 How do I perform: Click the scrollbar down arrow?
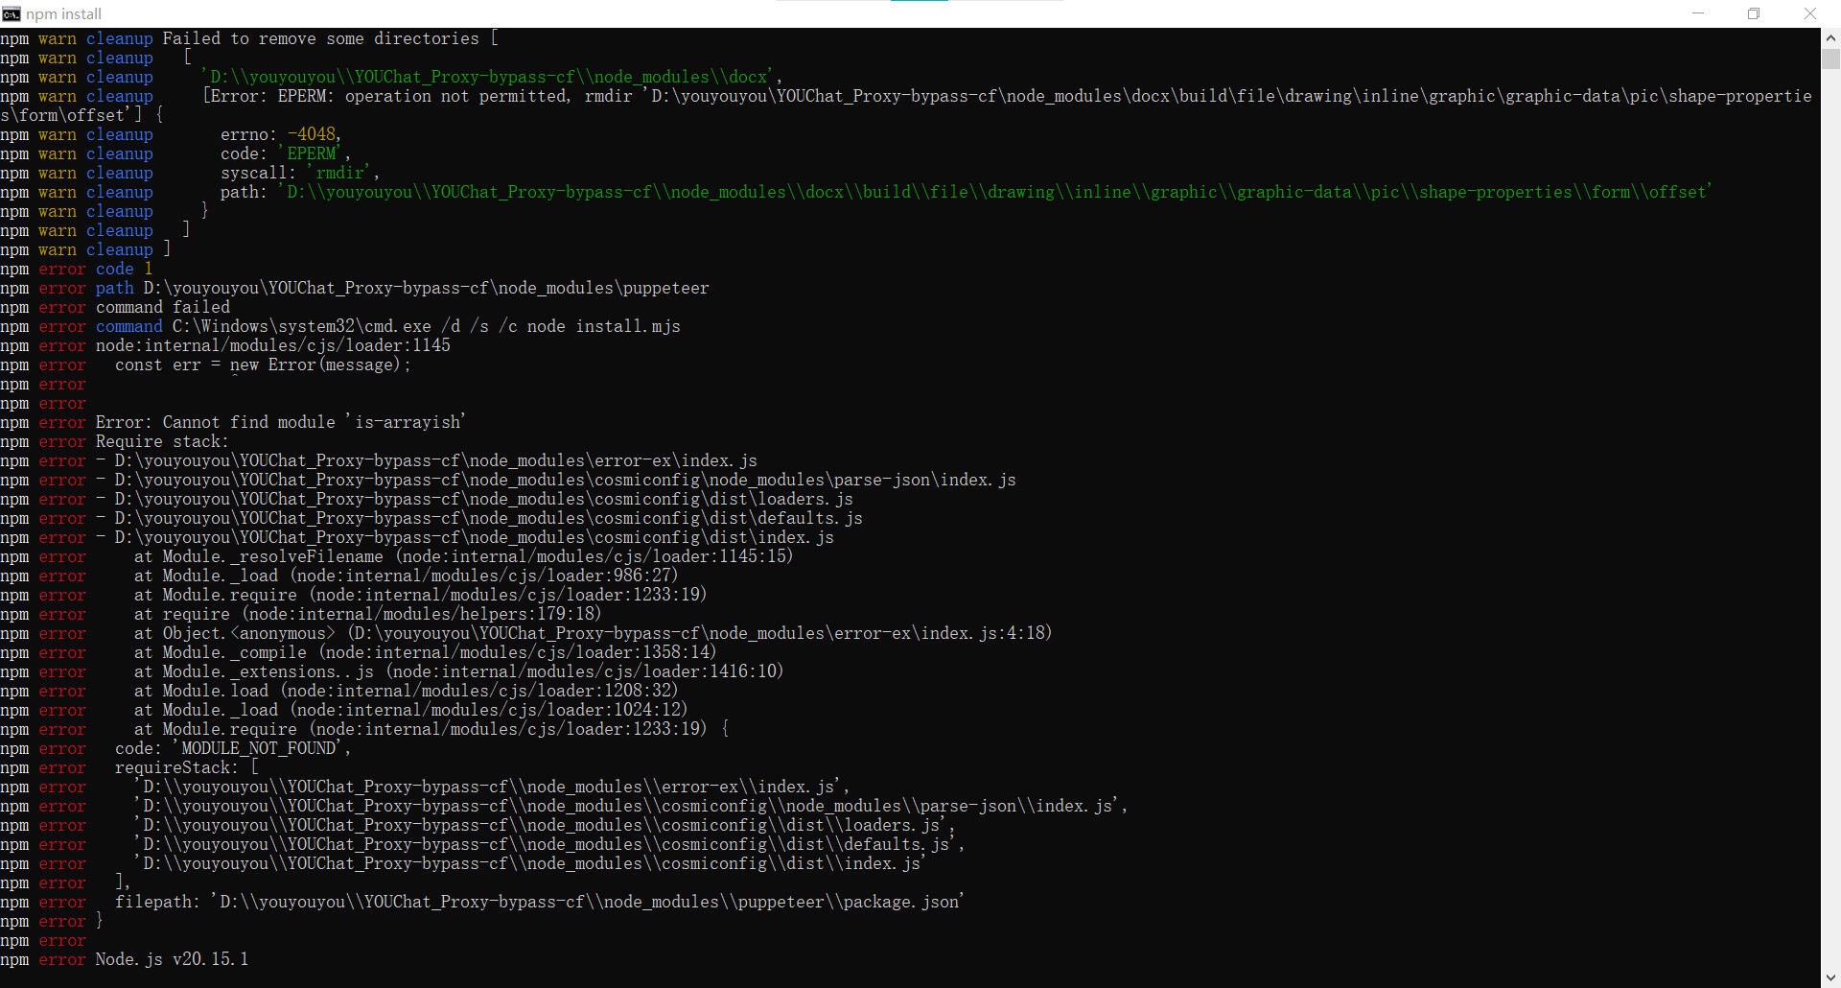(1830, 977)
